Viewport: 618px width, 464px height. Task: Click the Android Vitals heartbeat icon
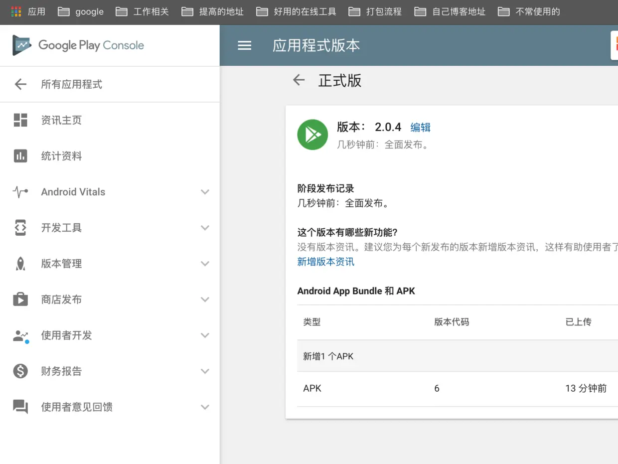pos(20,191)
